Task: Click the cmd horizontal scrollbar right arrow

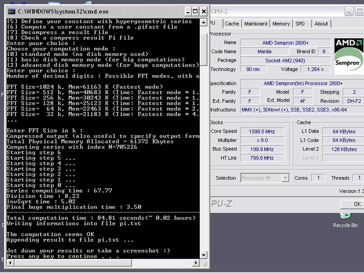Action: pyautogui.click(x=196, y=263)
